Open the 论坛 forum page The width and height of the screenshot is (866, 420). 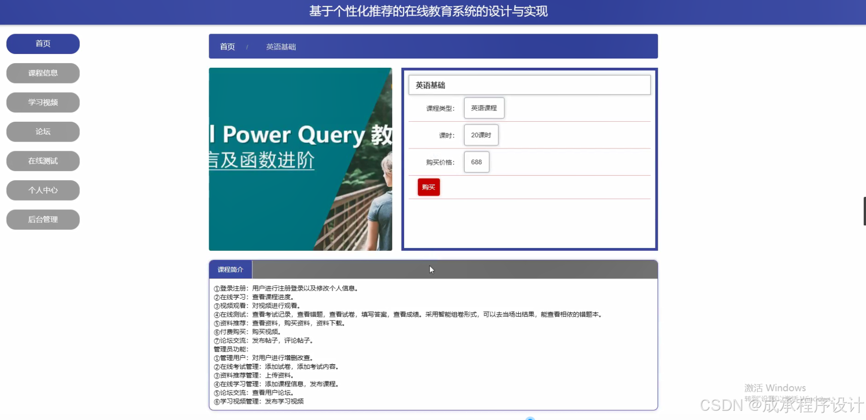click(x=42, y=131)
